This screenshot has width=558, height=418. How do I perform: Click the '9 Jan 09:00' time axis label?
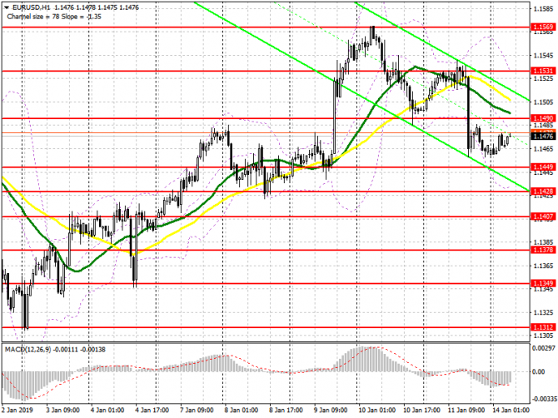tap(331, 410)
